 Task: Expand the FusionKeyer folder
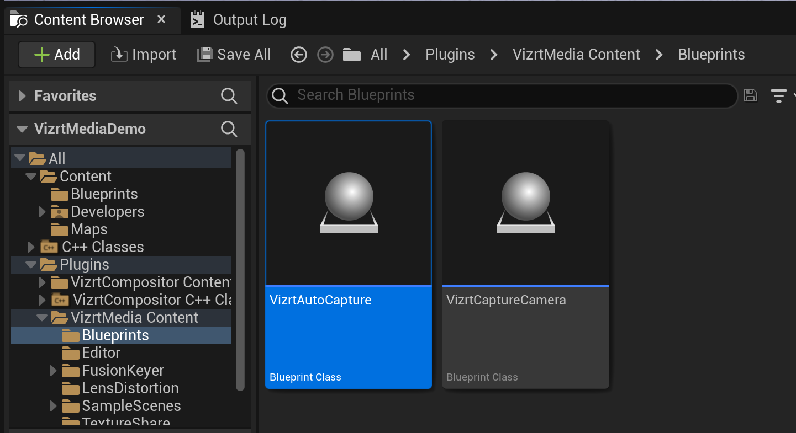point(53,371)
